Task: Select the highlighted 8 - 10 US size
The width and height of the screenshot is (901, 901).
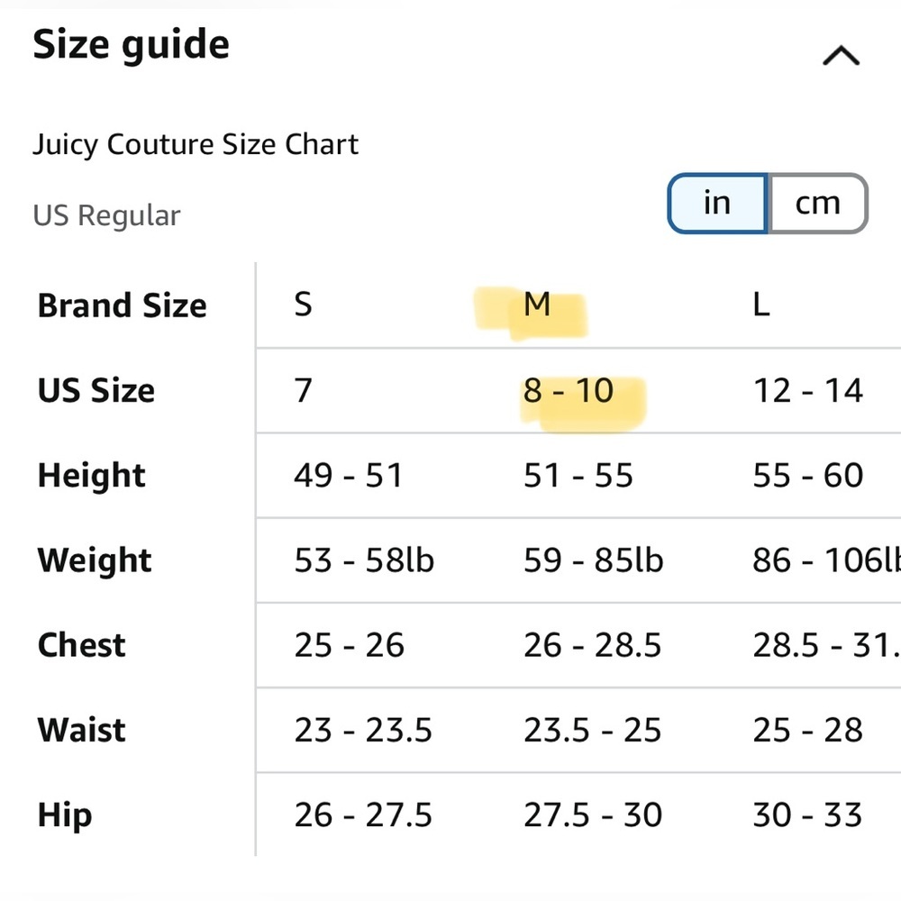Action: (569, 391)
